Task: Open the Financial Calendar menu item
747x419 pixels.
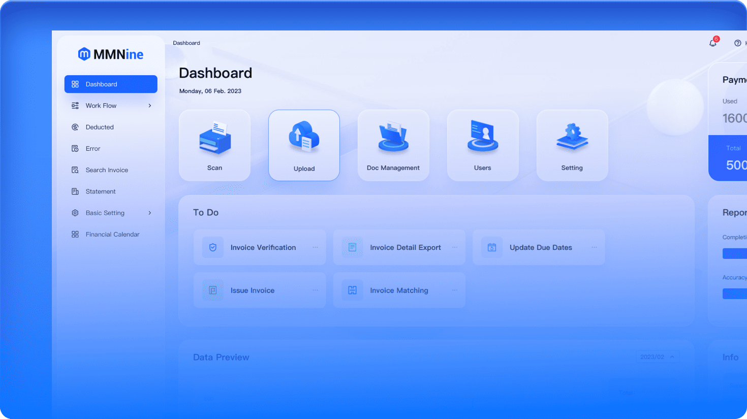Action: [112, 234]
